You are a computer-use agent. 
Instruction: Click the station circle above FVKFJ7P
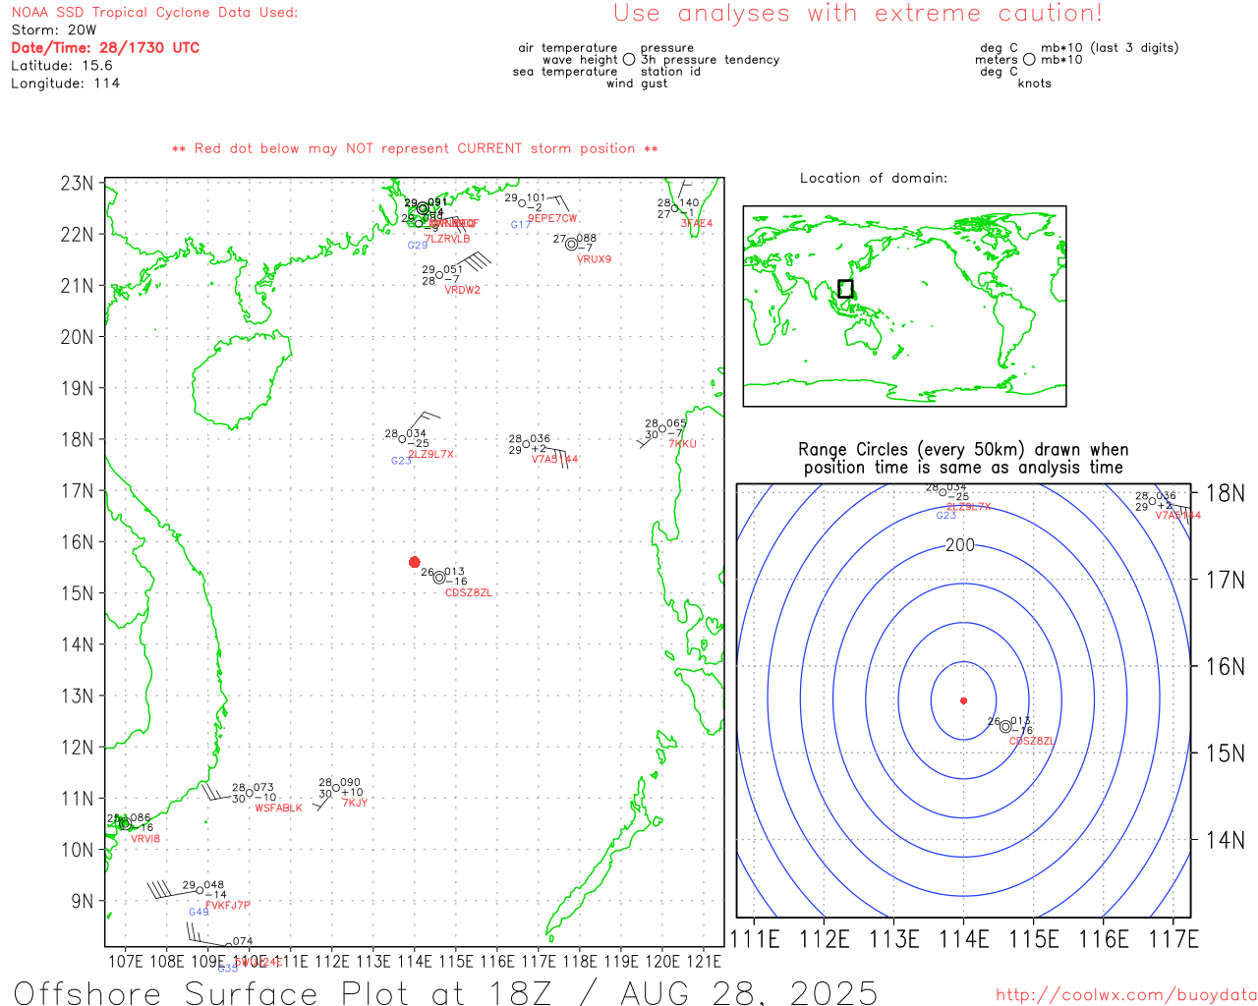200,890
